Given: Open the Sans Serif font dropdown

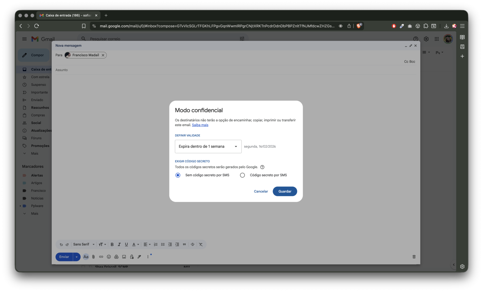Looking at the screenshot, I should 84,244.
